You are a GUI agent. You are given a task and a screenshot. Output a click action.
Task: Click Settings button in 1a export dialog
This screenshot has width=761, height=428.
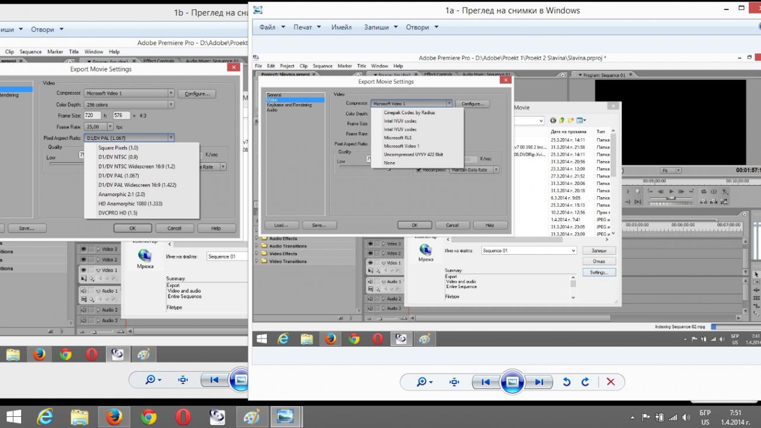tap(599, 272)
